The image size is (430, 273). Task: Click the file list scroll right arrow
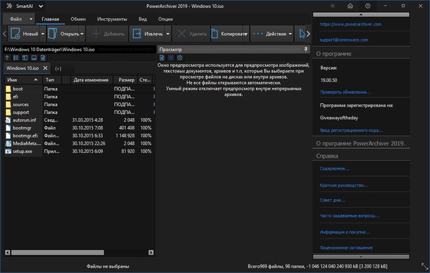click(150, 252)
